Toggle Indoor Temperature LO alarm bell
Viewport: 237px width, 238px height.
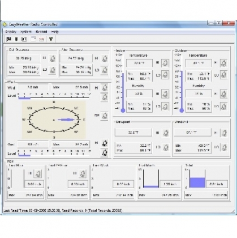[165, 75]
